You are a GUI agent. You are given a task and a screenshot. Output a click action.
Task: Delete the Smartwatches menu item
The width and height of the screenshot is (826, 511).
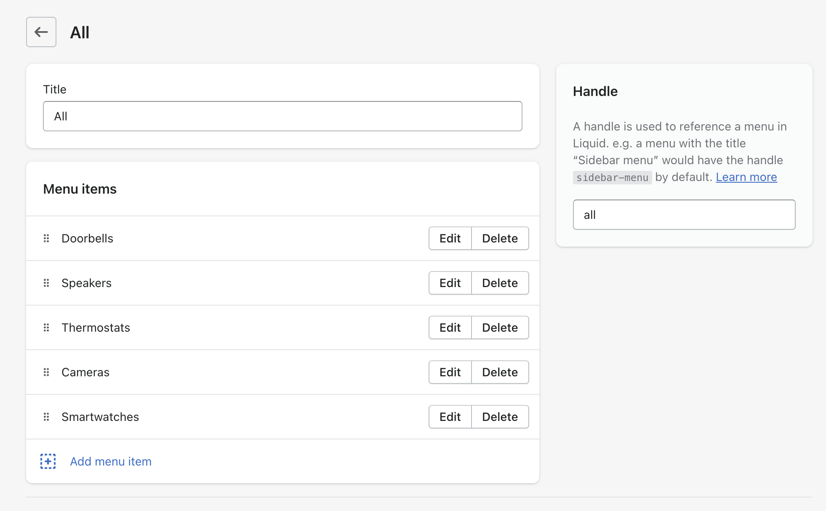(500, 417)
